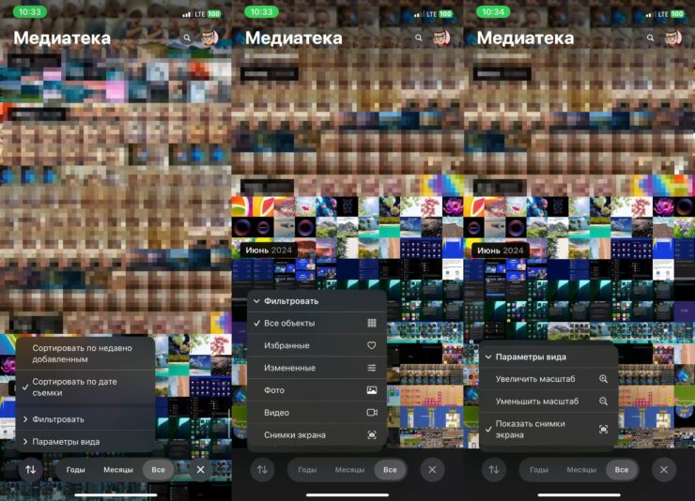The image size is (695, 501).
Task: Tap battery 100 indicator in left screen
Action: pos(214,14)
